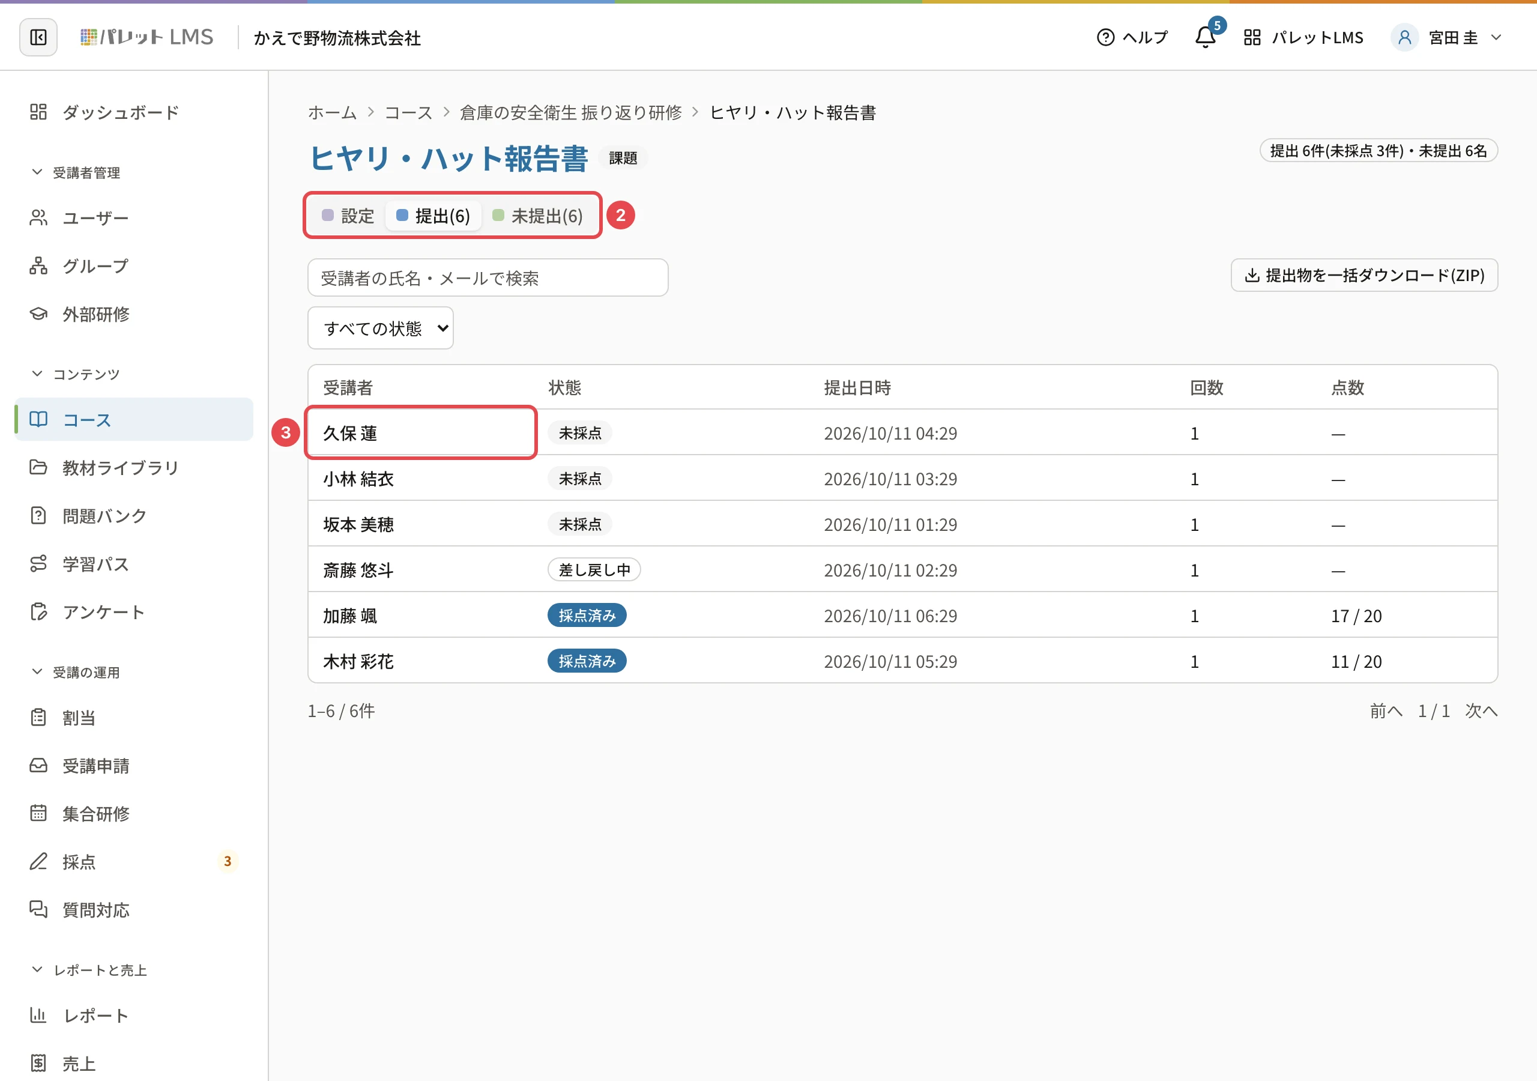Collapse the sidebar with the panel toggle icon

pyautogui.click(x=38, y=37)
